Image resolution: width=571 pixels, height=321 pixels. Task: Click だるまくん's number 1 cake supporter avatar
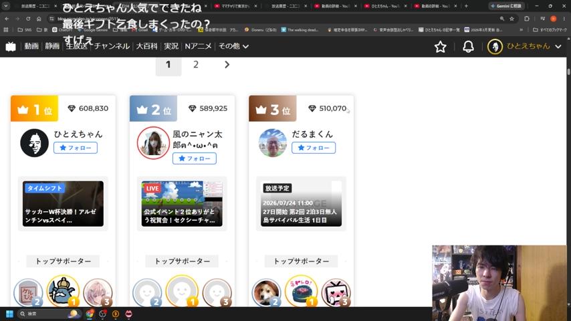click(x=301, y=291)
